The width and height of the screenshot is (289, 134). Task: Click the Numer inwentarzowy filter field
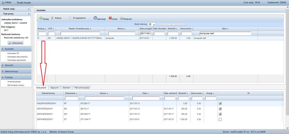point(80,33)
